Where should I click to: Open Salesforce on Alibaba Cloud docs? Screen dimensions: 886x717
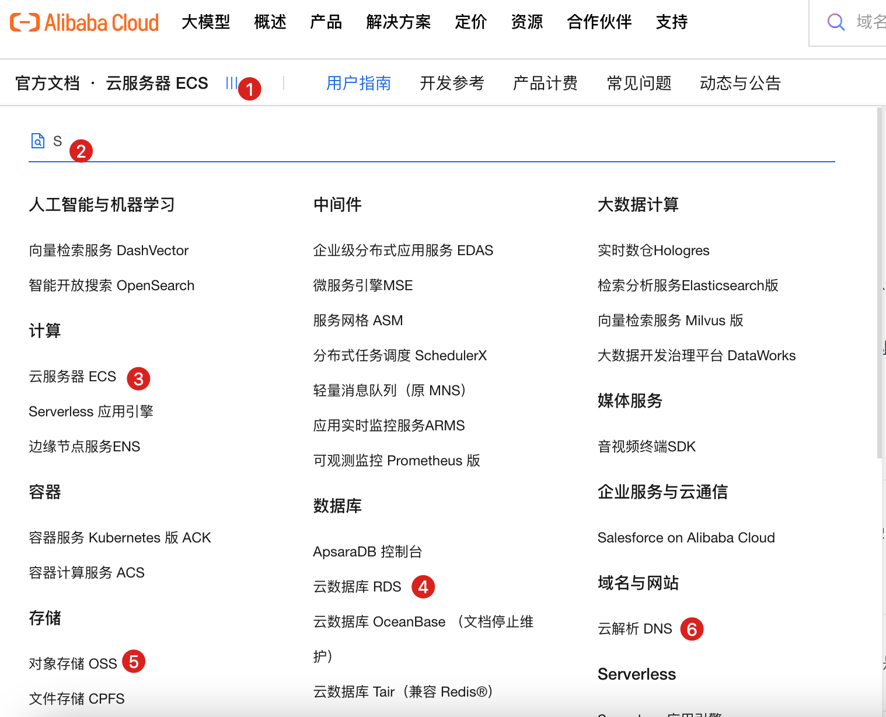[x=686, y=538]
